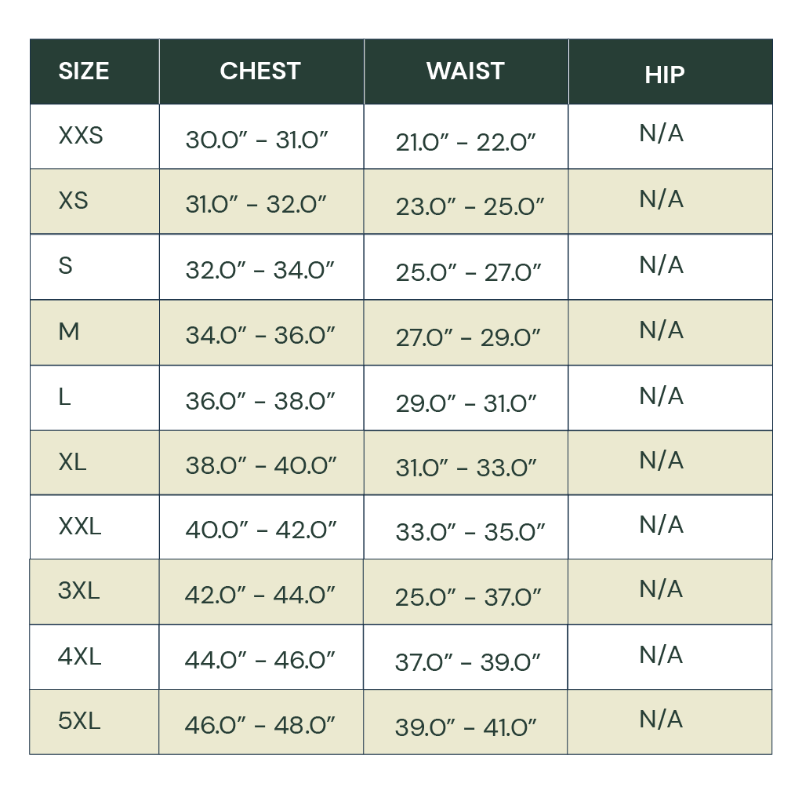The width and height of the screenshot is (802, 787).
Task: Select the XL size label
Action: click(72, 462)
